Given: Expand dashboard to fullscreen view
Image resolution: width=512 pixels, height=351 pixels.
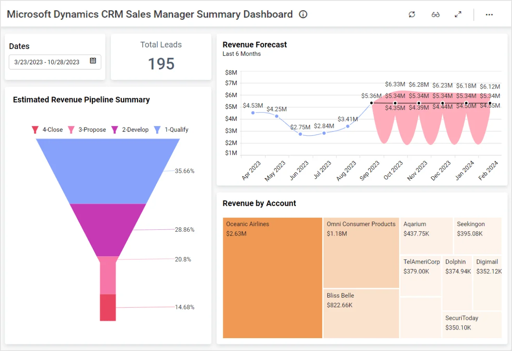Looking at the screenshot, I should point(458,14).
